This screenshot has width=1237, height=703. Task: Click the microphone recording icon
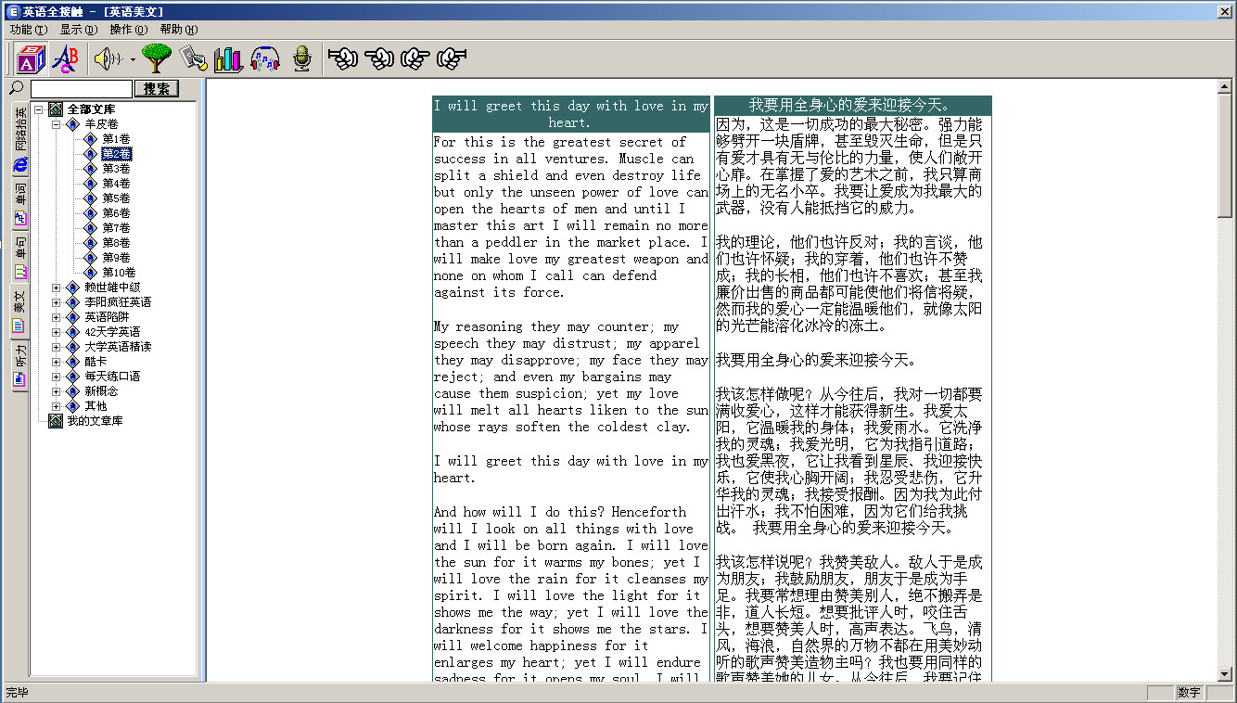tap(301, 59)
